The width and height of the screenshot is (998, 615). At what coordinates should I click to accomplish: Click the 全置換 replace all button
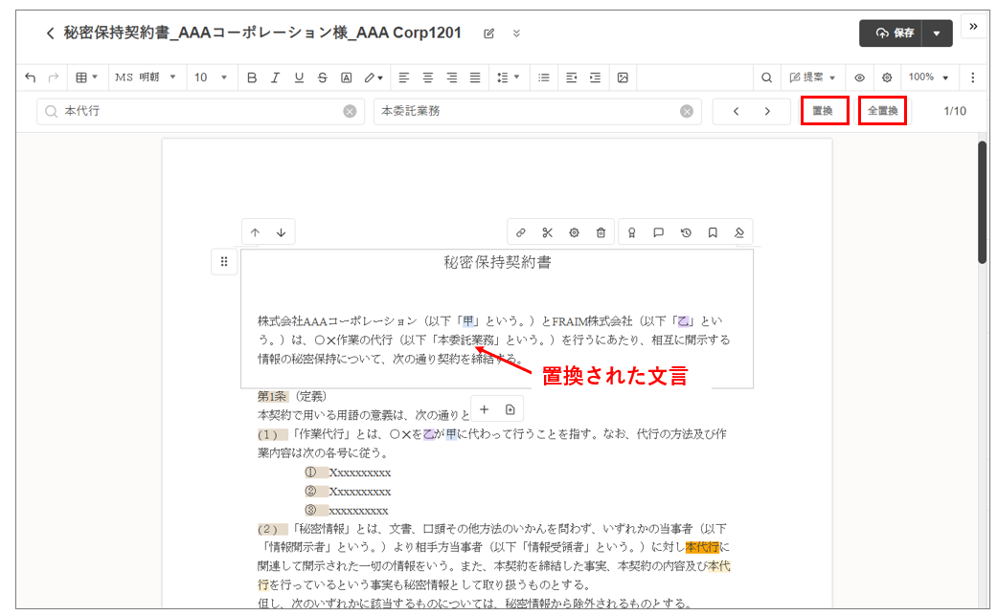coord(882,111)
